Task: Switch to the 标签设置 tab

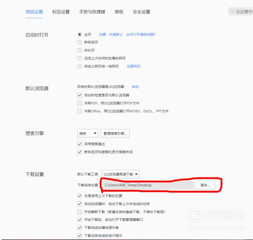Action: [61, 12]
